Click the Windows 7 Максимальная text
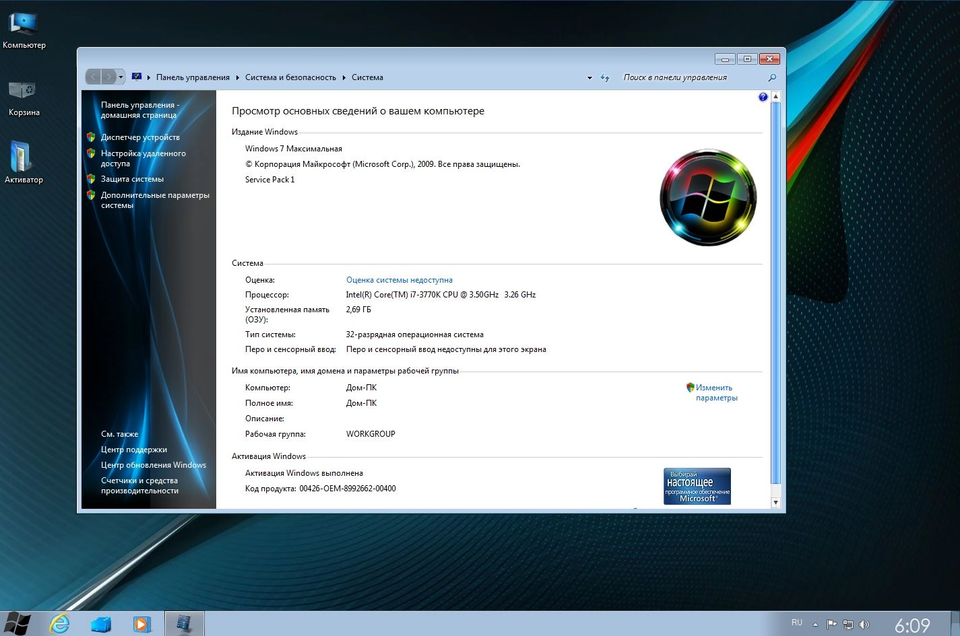Image resolution: width=960 pixels, height=636 pixels. pos(294,149)
